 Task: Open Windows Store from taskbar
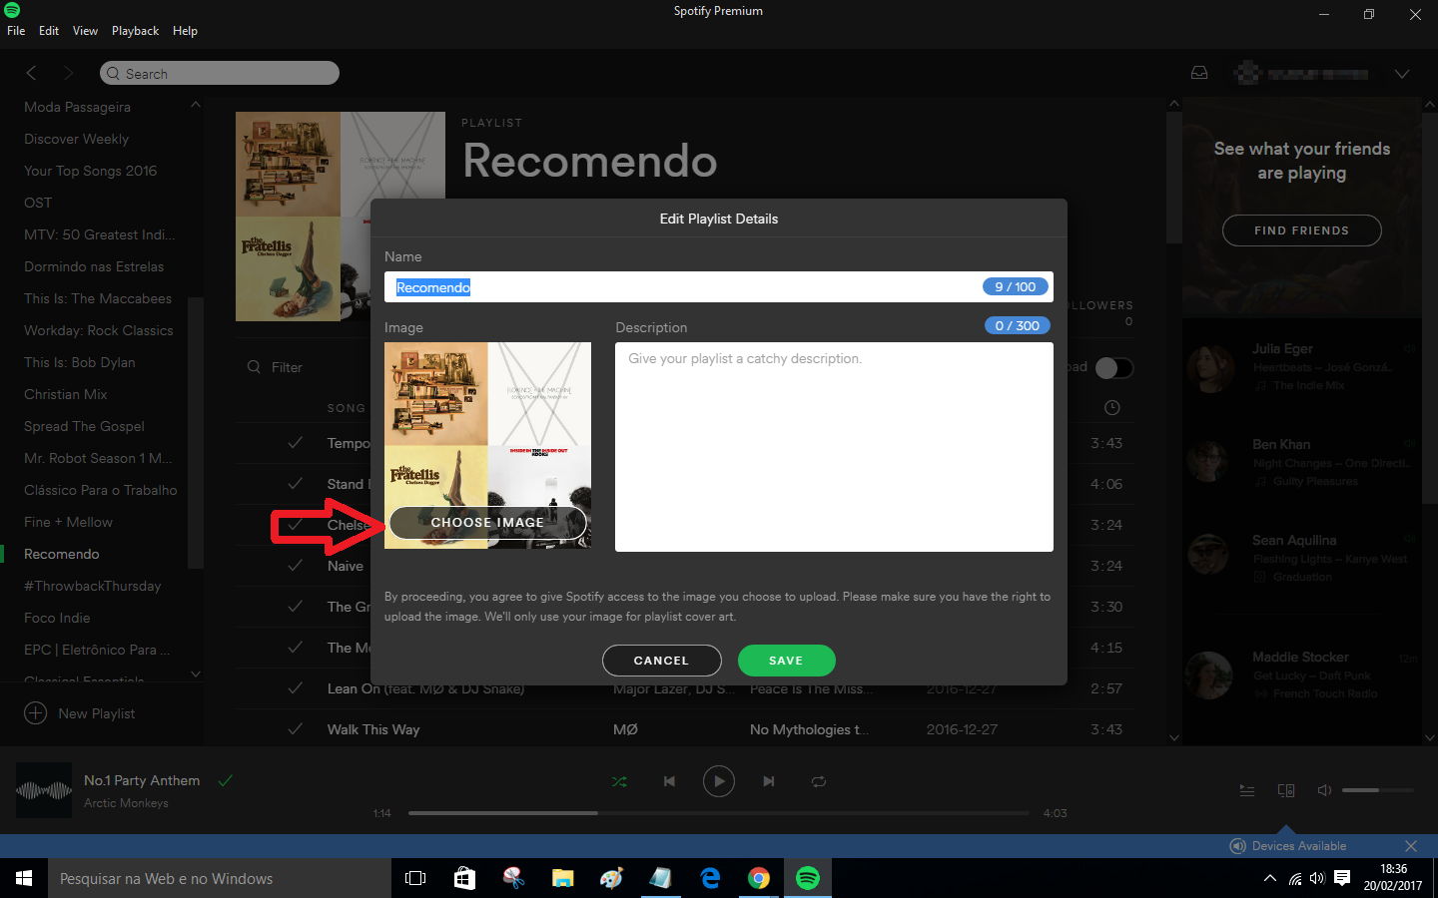[x=464, y=878]
